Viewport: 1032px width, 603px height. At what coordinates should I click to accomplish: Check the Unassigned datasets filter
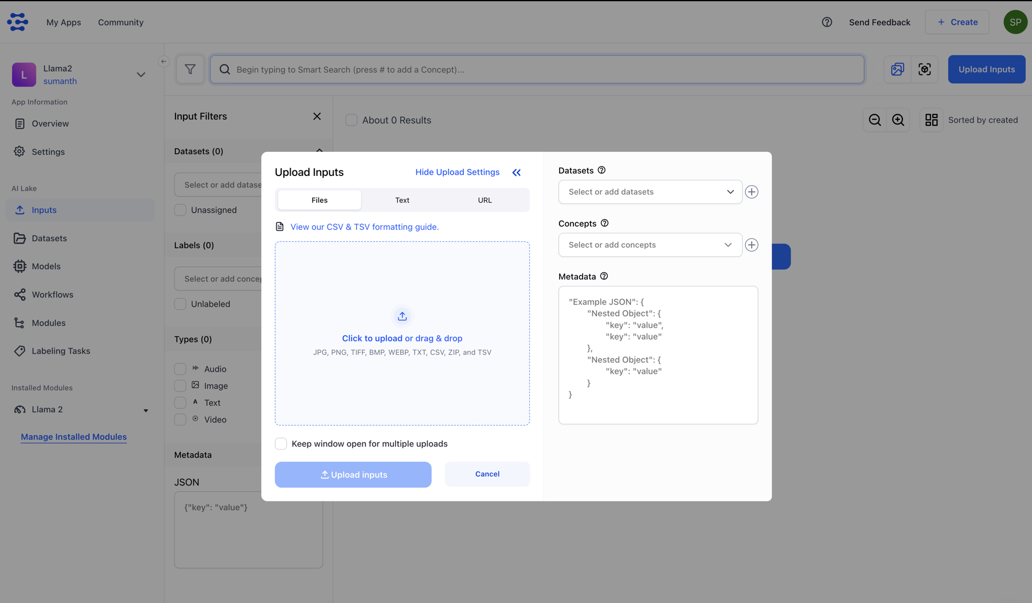pos(180,210)
